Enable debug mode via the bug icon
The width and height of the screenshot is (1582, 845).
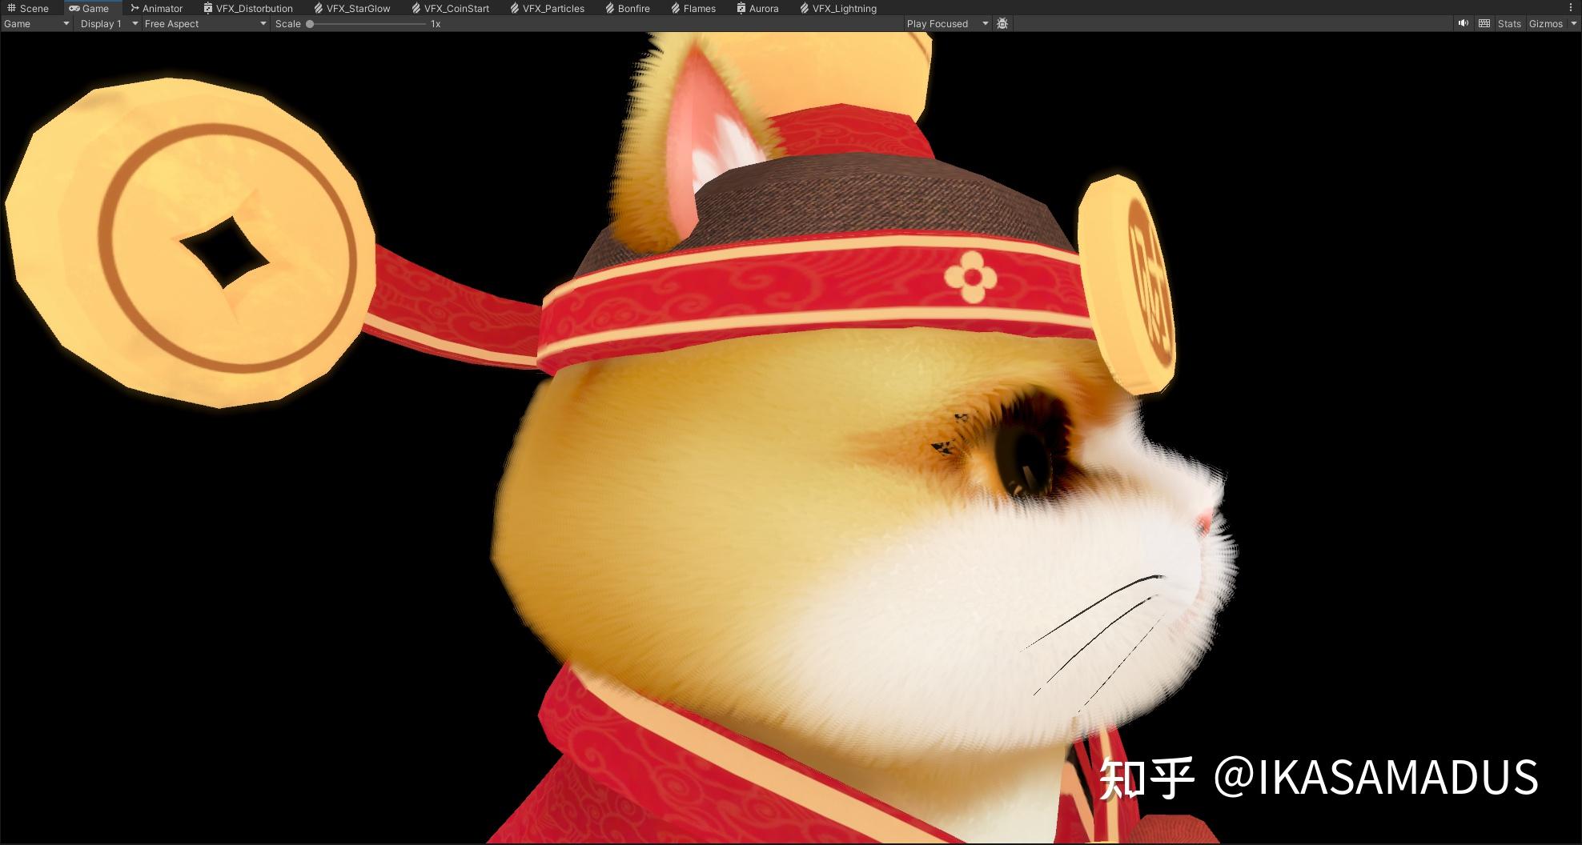[x=1002, y=23]
